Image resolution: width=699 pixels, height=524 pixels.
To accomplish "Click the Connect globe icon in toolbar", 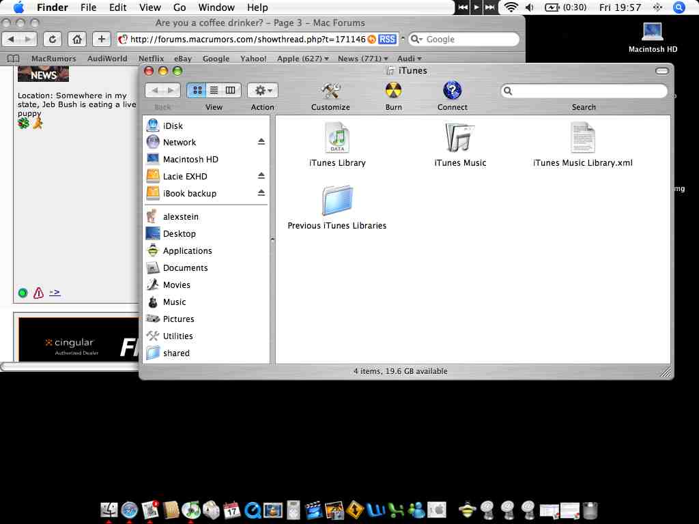I will 452,91.
